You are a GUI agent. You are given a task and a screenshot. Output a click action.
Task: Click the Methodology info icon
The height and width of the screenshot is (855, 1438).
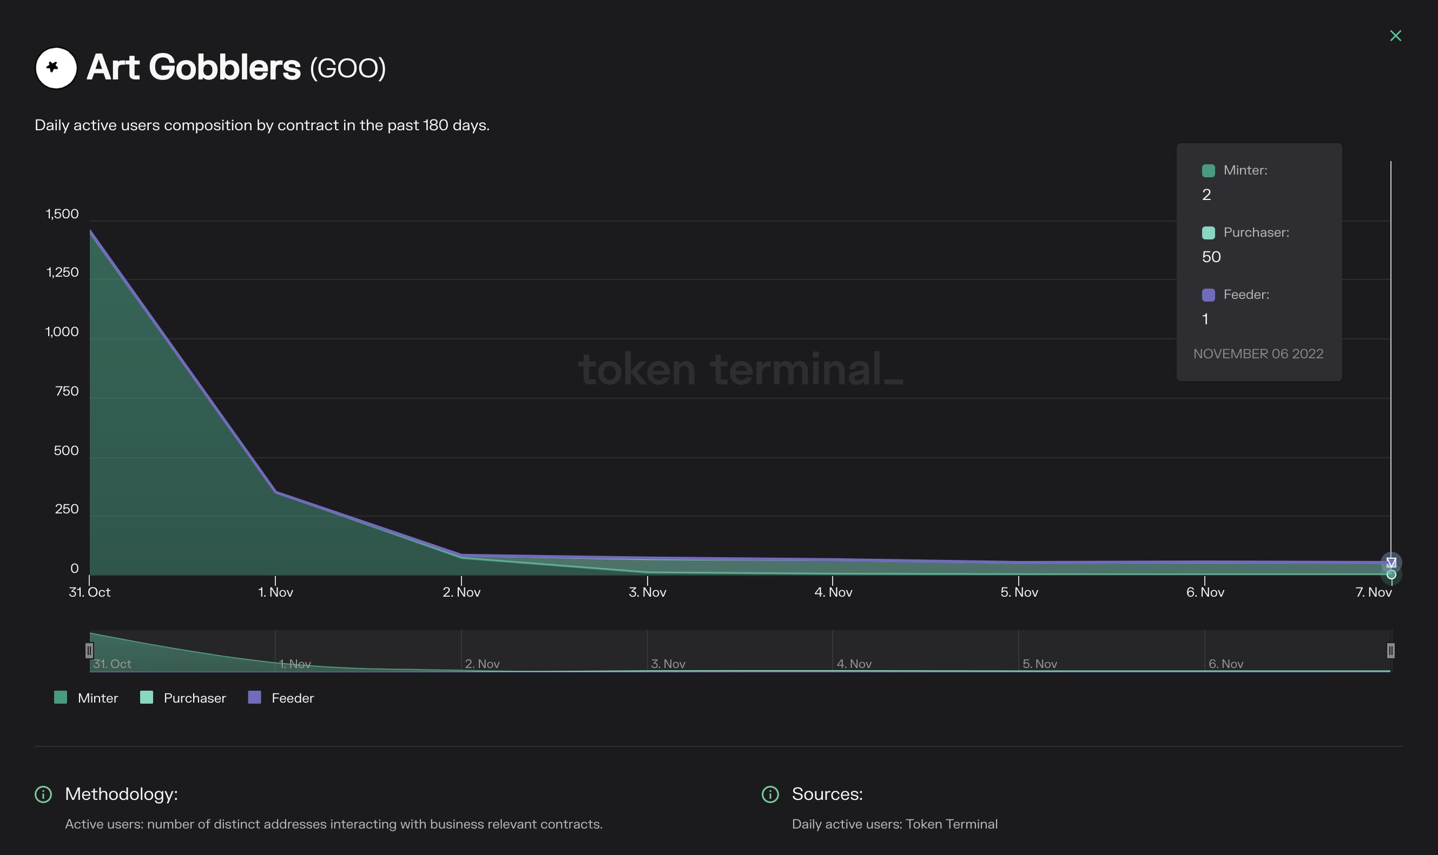(x=43, y=794)
